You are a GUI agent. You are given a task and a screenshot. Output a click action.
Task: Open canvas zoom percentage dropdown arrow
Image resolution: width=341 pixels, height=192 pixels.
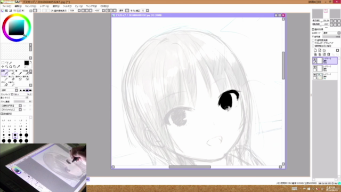click(79, 11)
